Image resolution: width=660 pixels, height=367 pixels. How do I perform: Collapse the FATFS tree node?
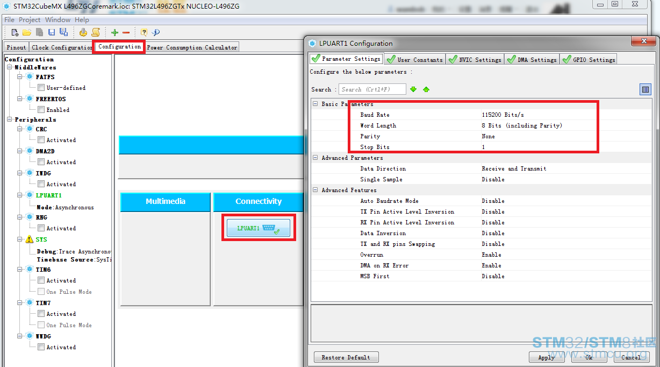pos(20,77)
